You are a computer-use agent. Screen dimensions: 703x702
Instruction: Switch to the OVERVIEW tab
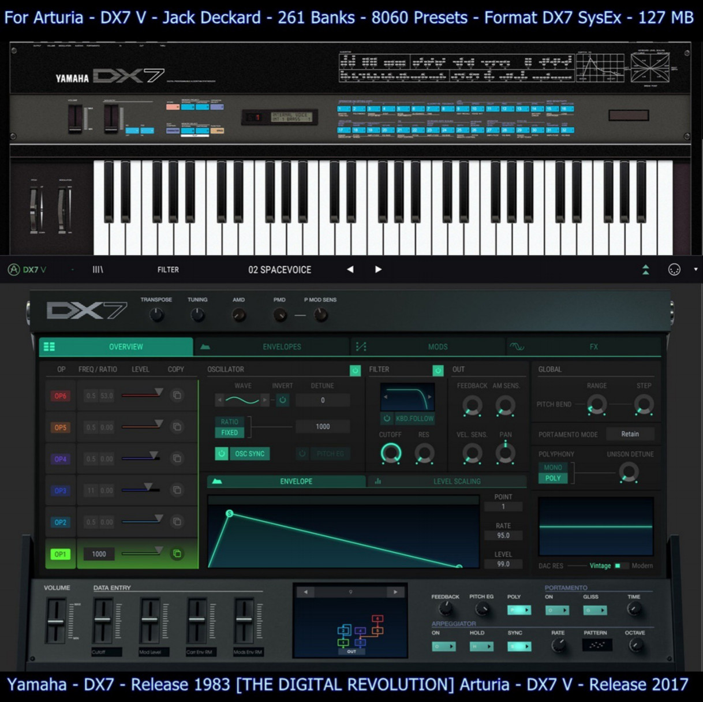(116, 346)
